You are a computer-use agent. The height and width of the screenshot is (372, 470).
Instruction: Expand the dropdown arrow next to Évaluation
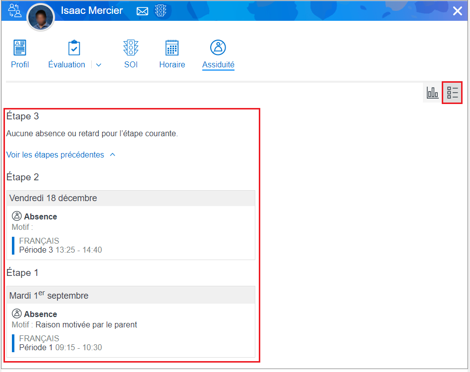(x=99, y=65)
